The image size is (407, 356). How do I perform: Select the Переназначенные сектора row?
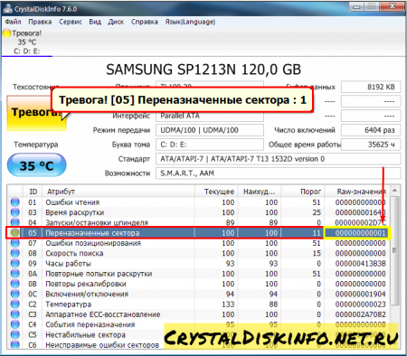pos(197,233)
